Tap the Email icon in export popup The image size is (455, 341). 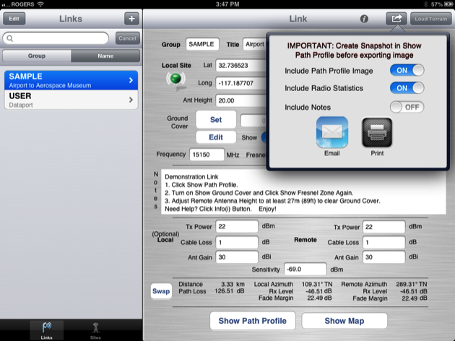click(331, 132)
